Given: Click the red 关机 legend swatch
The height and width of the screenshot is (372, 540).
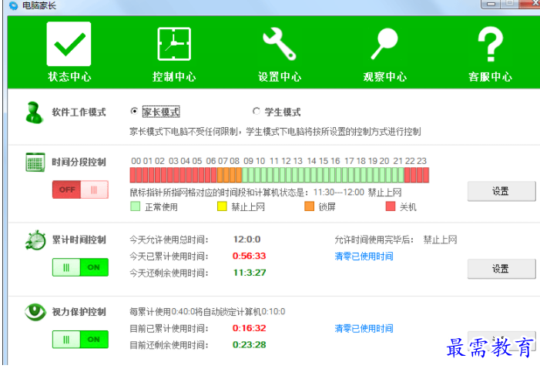Looking at the screenshot, I should tap(391, 206).
